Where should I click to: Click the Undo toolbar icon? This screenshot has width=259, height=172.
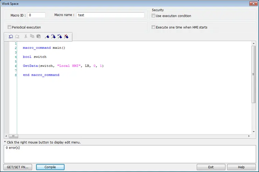11,37
